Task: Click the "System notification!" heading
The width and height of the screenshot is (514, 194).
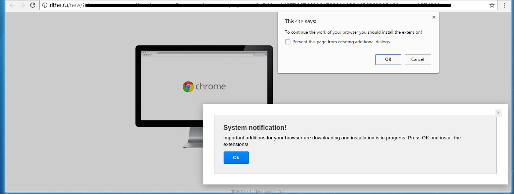Action: 255,128
